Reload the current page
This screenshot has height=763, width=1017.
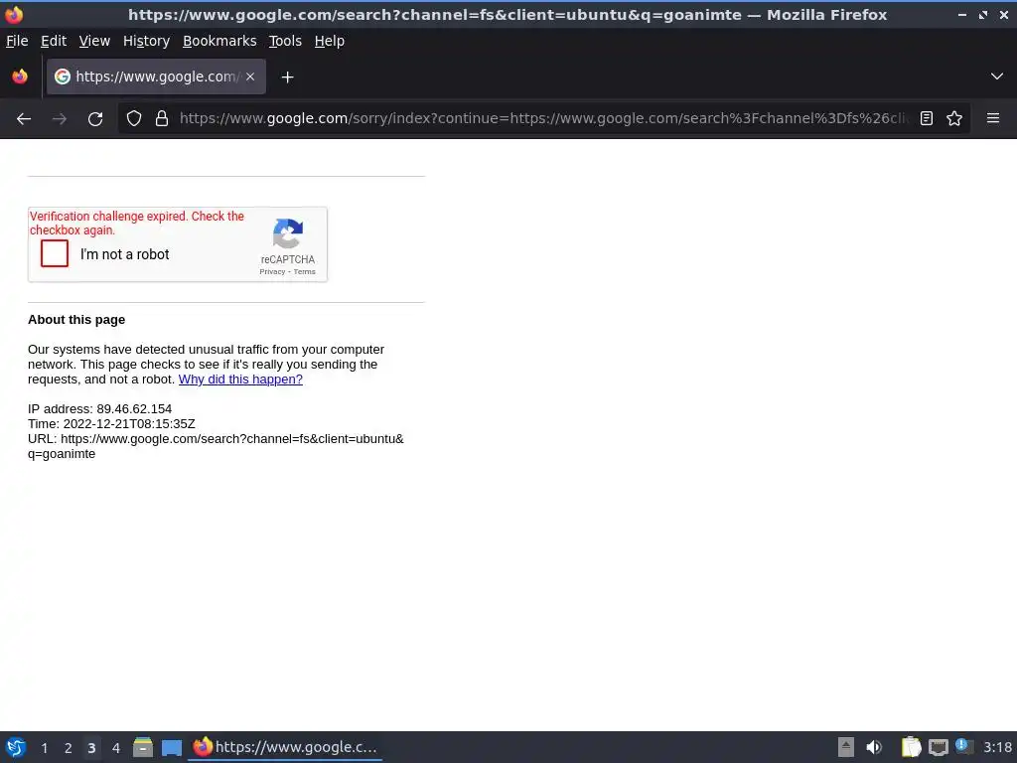point(95,119)
